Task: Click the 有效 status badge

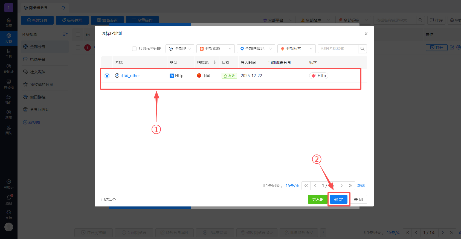Action: click(229, 76)
